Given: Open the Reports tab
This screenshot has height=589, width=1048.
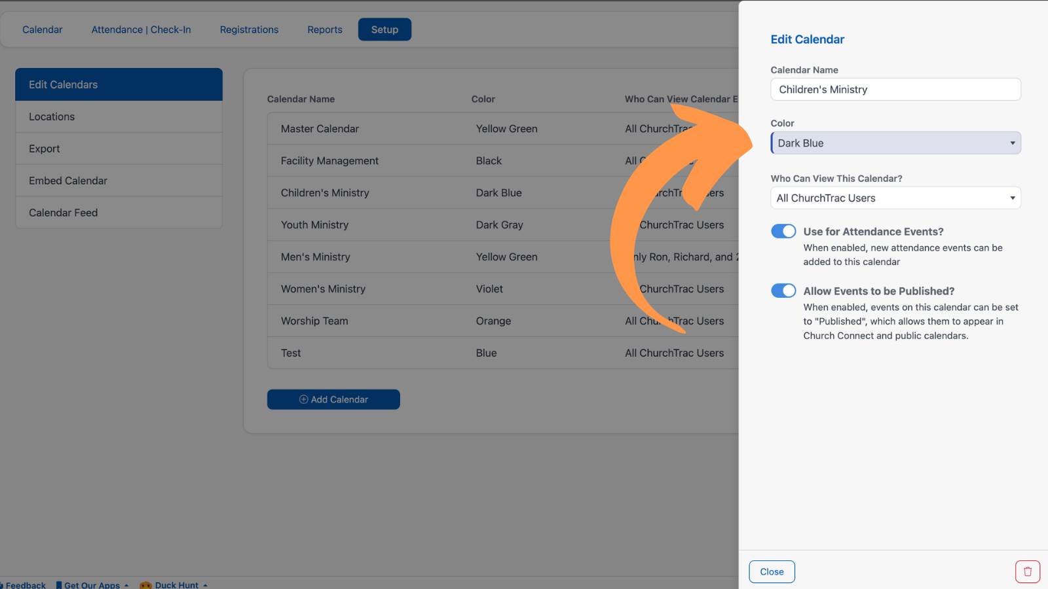Looking at the screenshot, I should coord(325,29).
